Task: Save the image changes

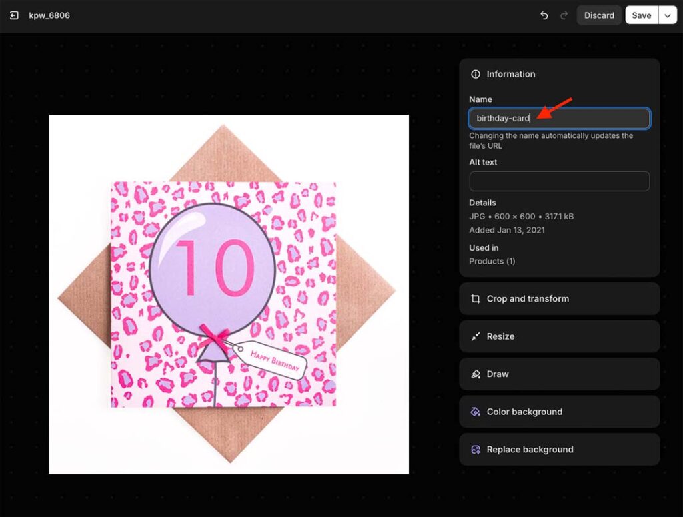Action: click(x=641, y=15)
